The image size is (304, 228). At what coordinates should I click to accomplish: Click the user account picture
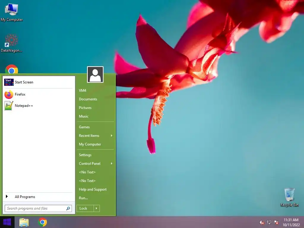point(95,75)
